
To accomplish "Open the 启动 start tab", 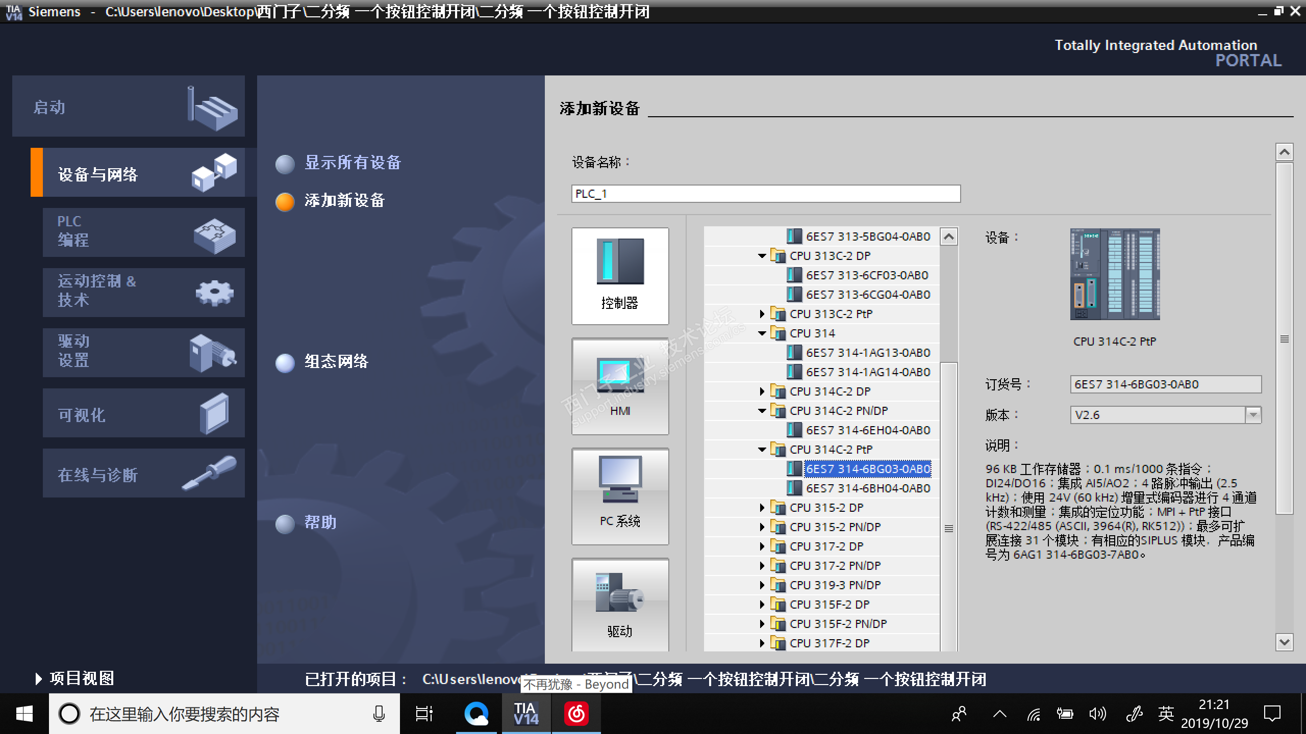I will (x=128, y=107).
